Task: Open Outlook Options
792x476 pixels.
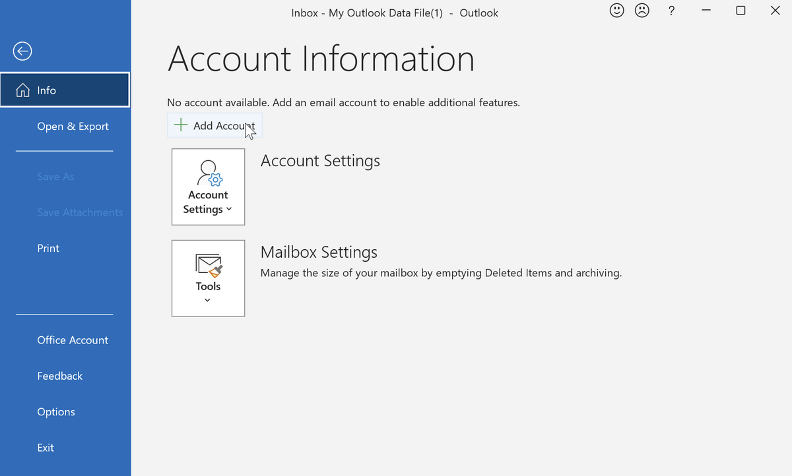Action: (56, 412)
